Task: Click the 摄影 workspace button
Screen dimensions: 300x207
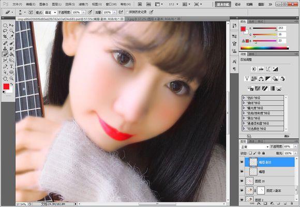Action: pos(261,4)
